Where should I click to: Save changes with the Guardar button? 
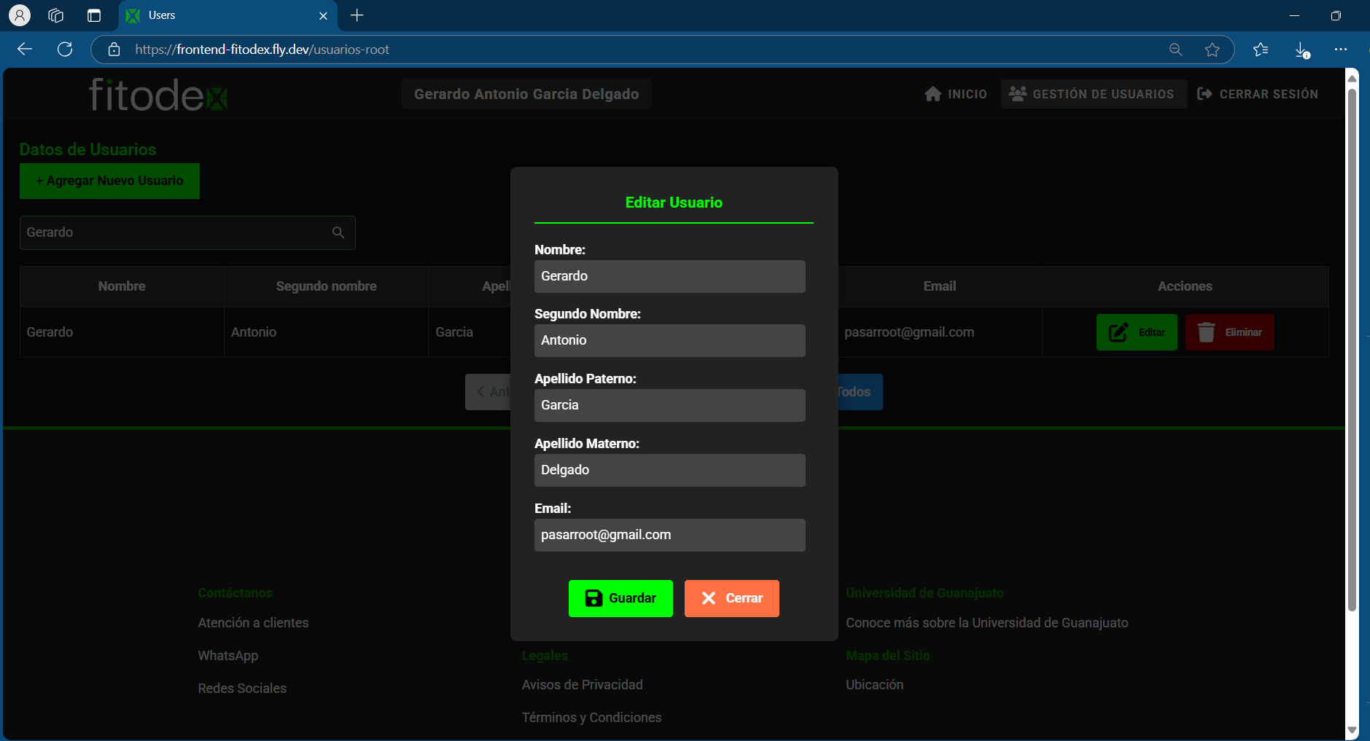pyautogui.click(x=620, y=598)
